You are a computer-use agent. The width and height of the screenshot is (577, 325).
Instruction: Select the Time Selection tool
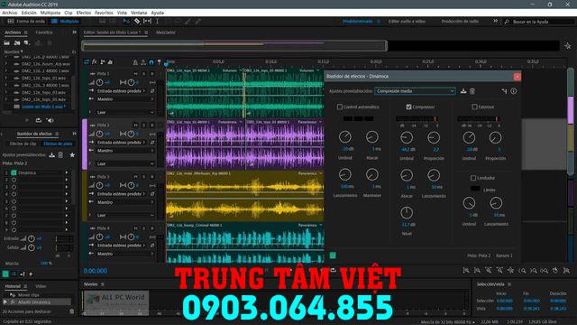(157, 22)
